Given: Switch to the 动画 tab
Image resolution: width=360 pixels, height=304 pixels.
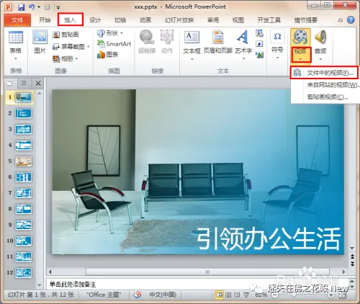Looking at the screenshot, I should (145, 20).
